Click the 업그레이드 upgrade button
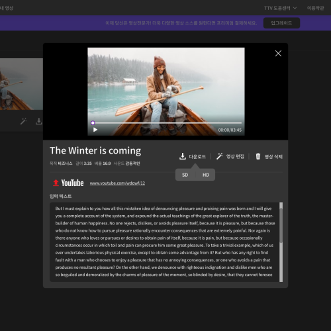 [x=281, y=23]
